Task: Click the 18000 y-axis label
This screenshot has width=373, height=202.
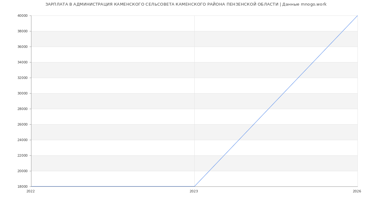Action: [23, 186]
